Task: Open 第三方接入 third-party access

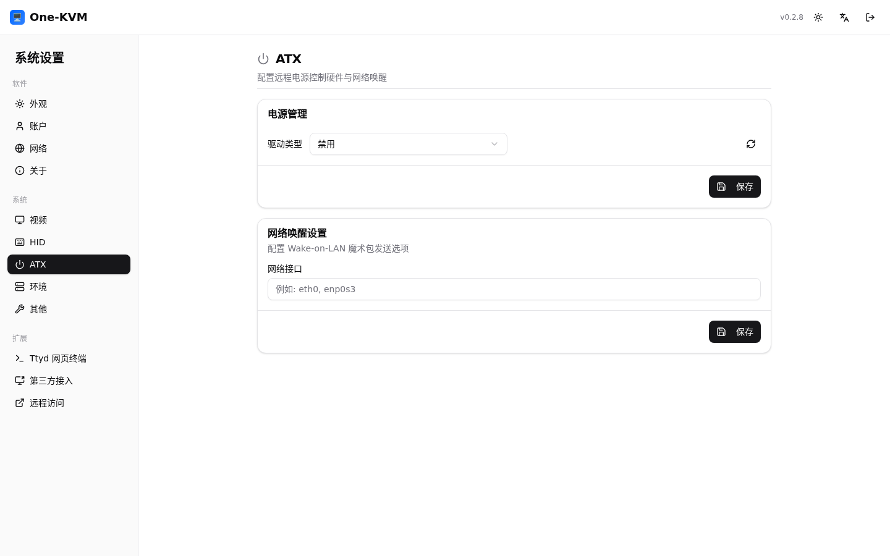Action: tap(69, 381)
